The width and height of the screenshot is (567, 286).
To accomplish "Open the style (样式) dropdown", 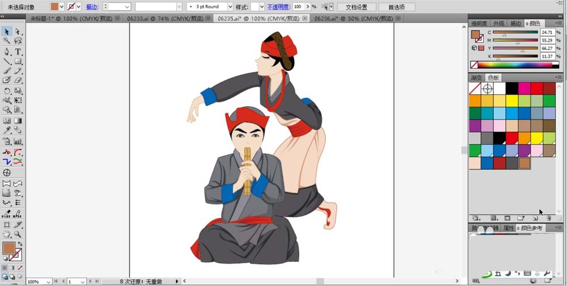I will pyautogui.click(x=262, y=6).
